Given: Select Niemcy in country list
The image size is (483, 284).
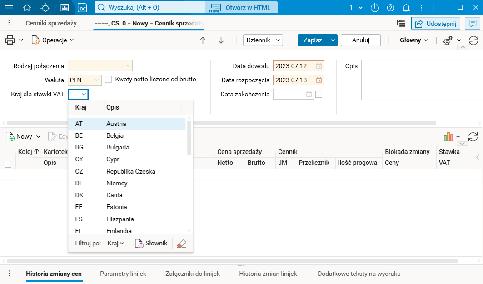Looking at the screenshot, I should 127,183.
